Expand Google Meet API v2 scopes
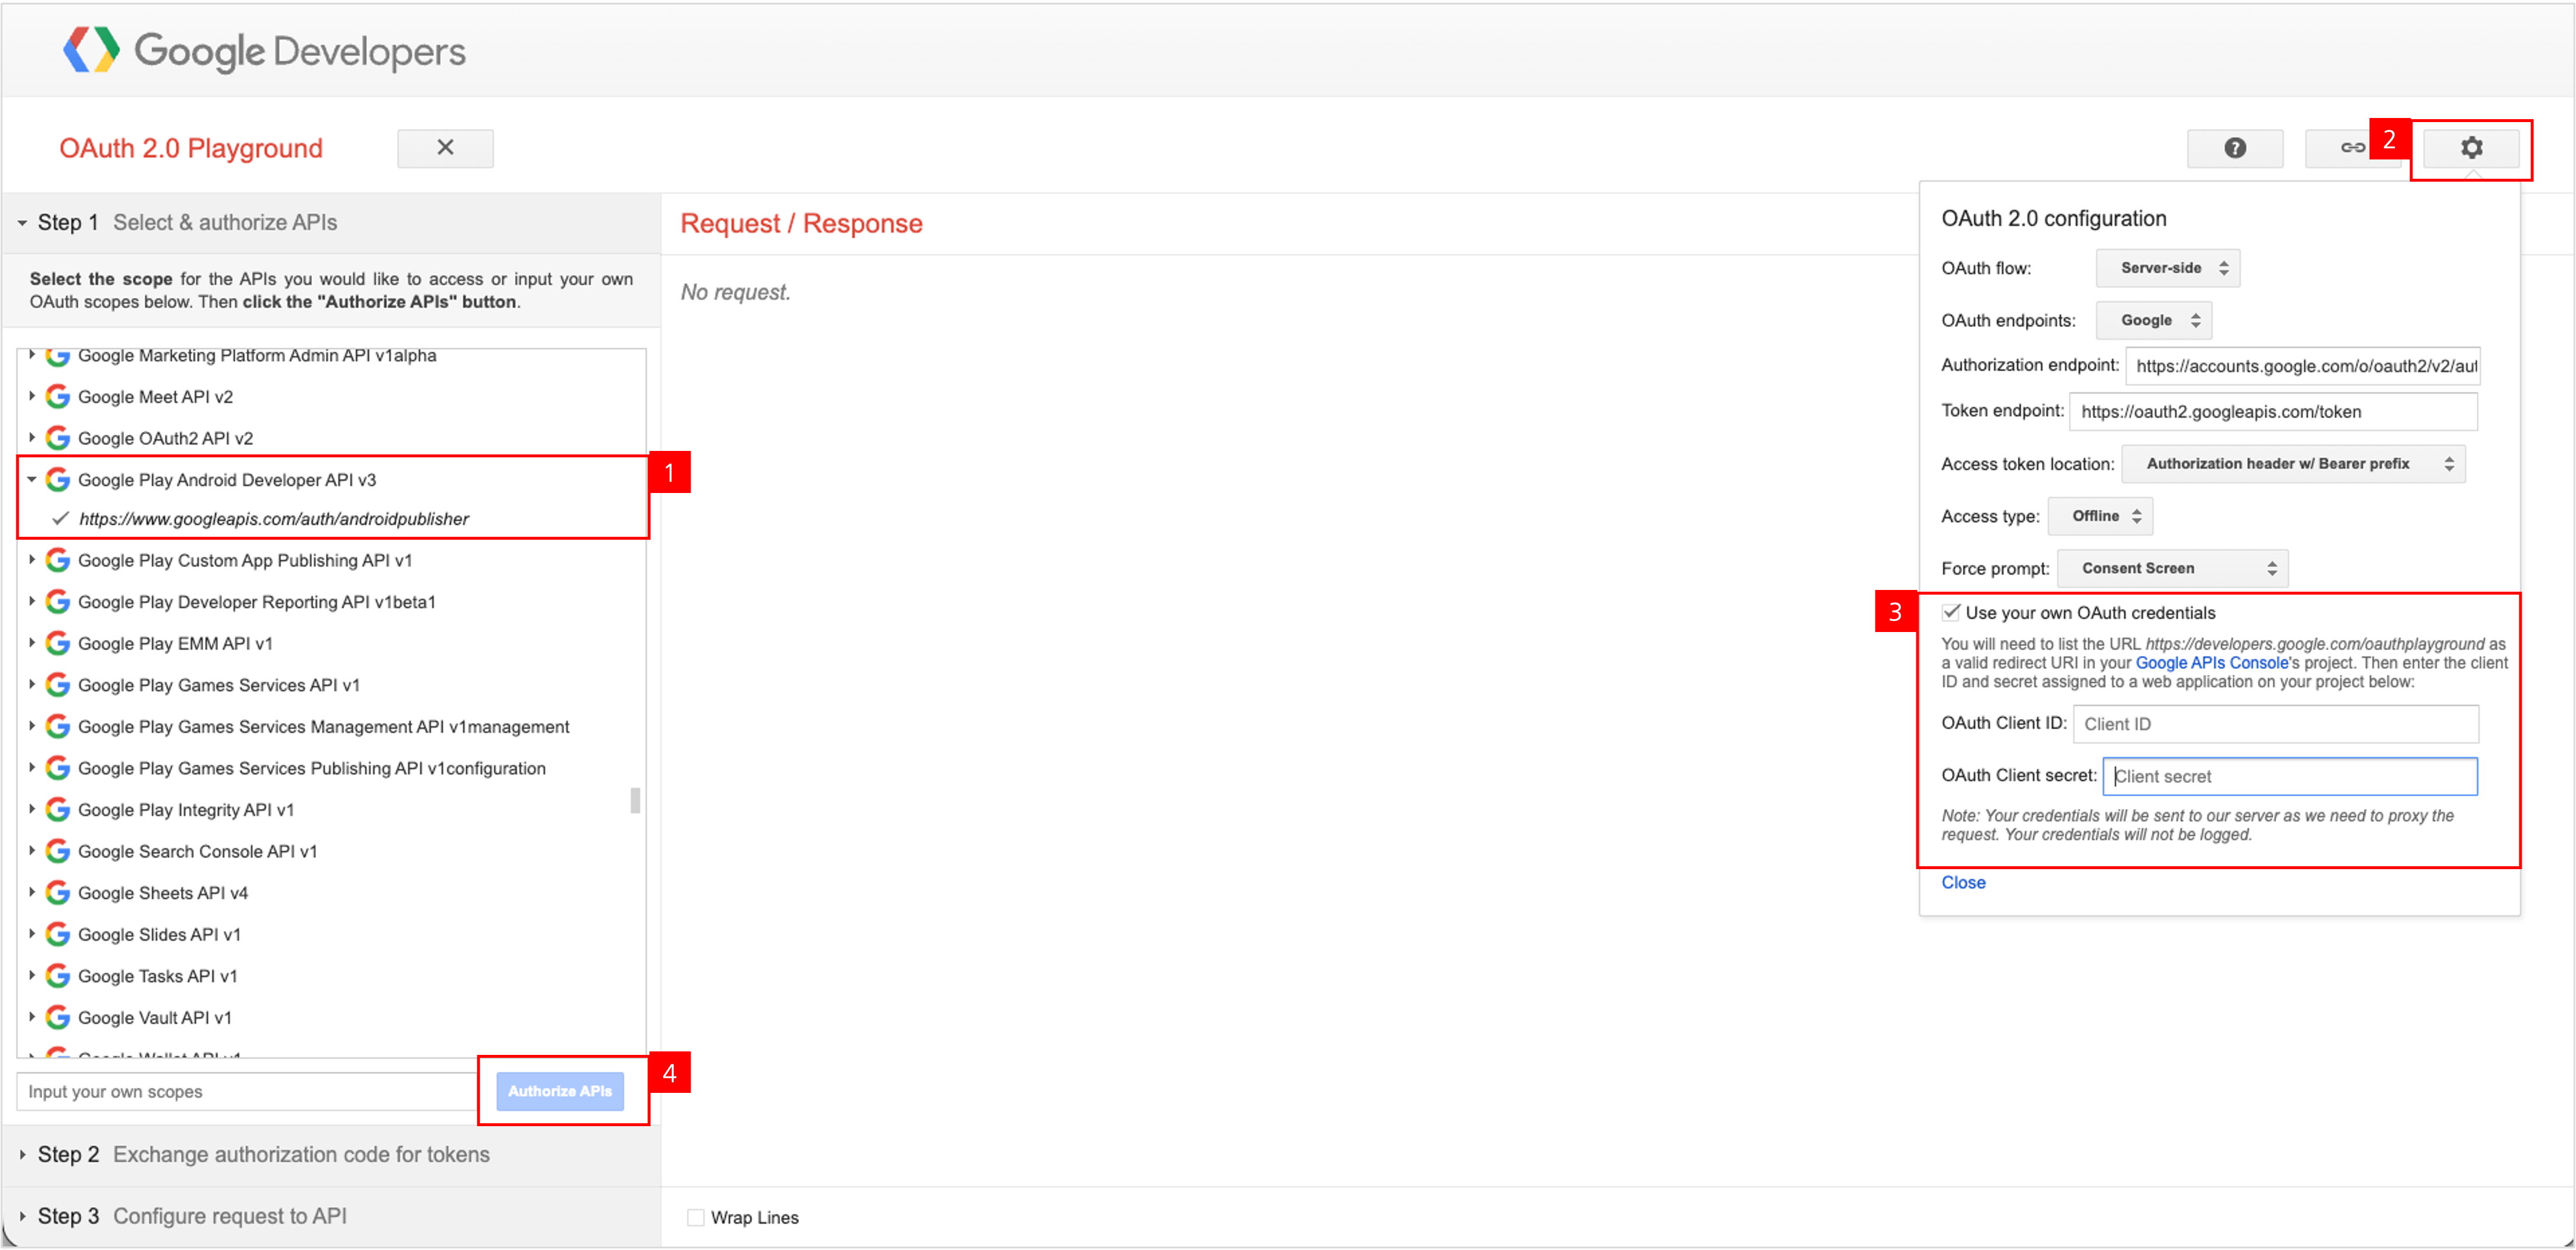The width and height of the screenshot is (2576, 1250). (32, 397)
